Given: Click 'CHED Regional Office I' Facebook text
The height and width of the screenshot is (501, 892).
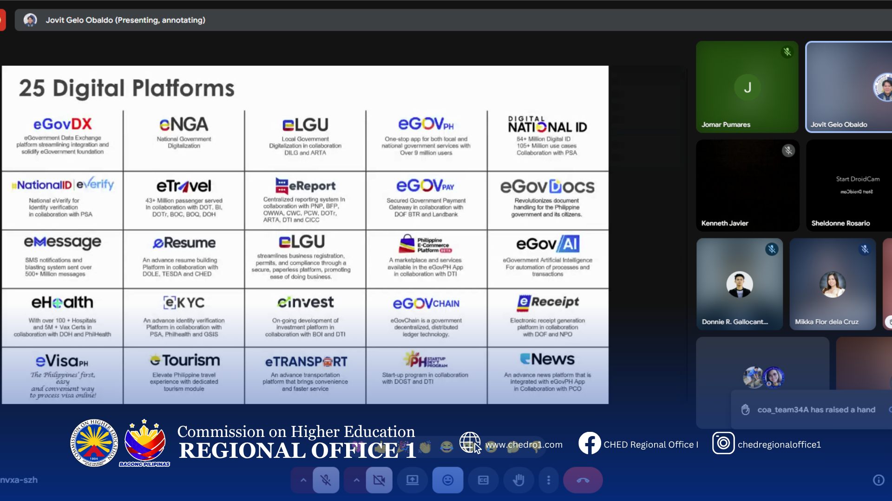Looking at the screenshot, I should pyautogui.click(x=650, y=444).
